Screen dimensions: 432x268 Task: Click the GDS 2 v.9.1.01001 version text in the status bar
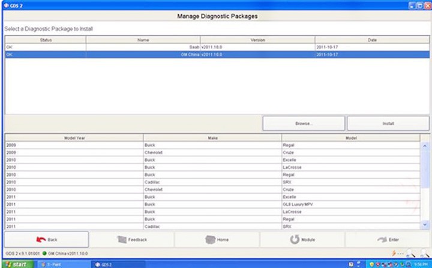(x=23, y=254)
